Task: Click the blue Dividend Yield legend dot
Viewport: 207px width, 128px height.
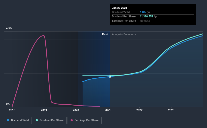Action: [8, 120]
